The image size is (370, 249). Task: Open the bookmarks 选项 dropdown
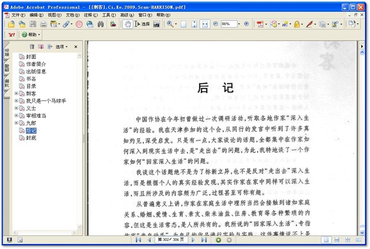click(x=62, y=47)
